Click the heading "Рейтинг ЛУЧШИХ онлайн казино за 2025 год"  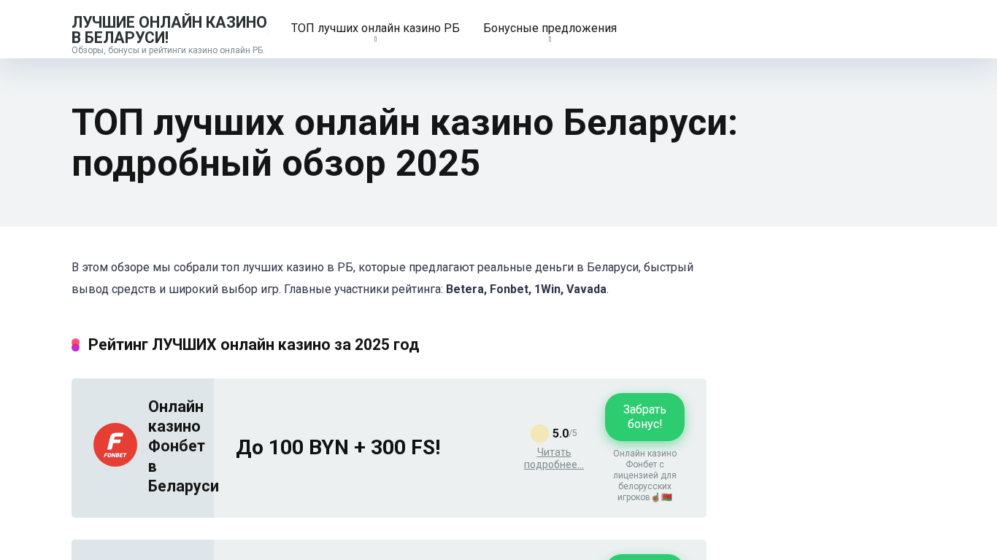253,344
